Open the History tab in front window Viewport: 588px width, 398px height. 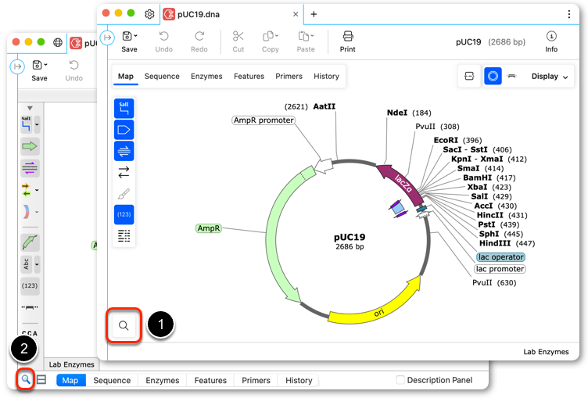point(326,76)
